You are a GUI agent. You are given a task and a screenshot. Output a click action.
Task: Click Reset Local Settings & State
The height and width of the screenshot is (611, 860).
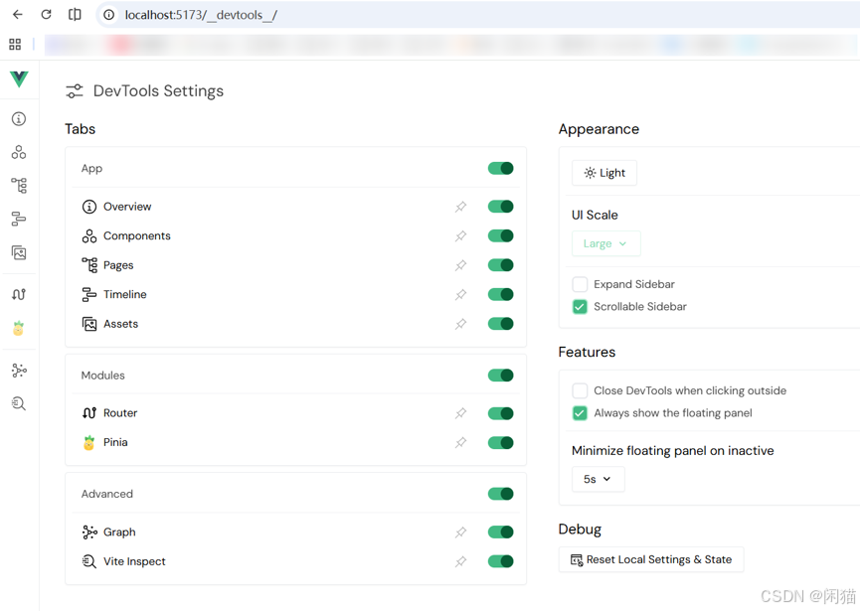pyautogui.click(x=651, y=560)
